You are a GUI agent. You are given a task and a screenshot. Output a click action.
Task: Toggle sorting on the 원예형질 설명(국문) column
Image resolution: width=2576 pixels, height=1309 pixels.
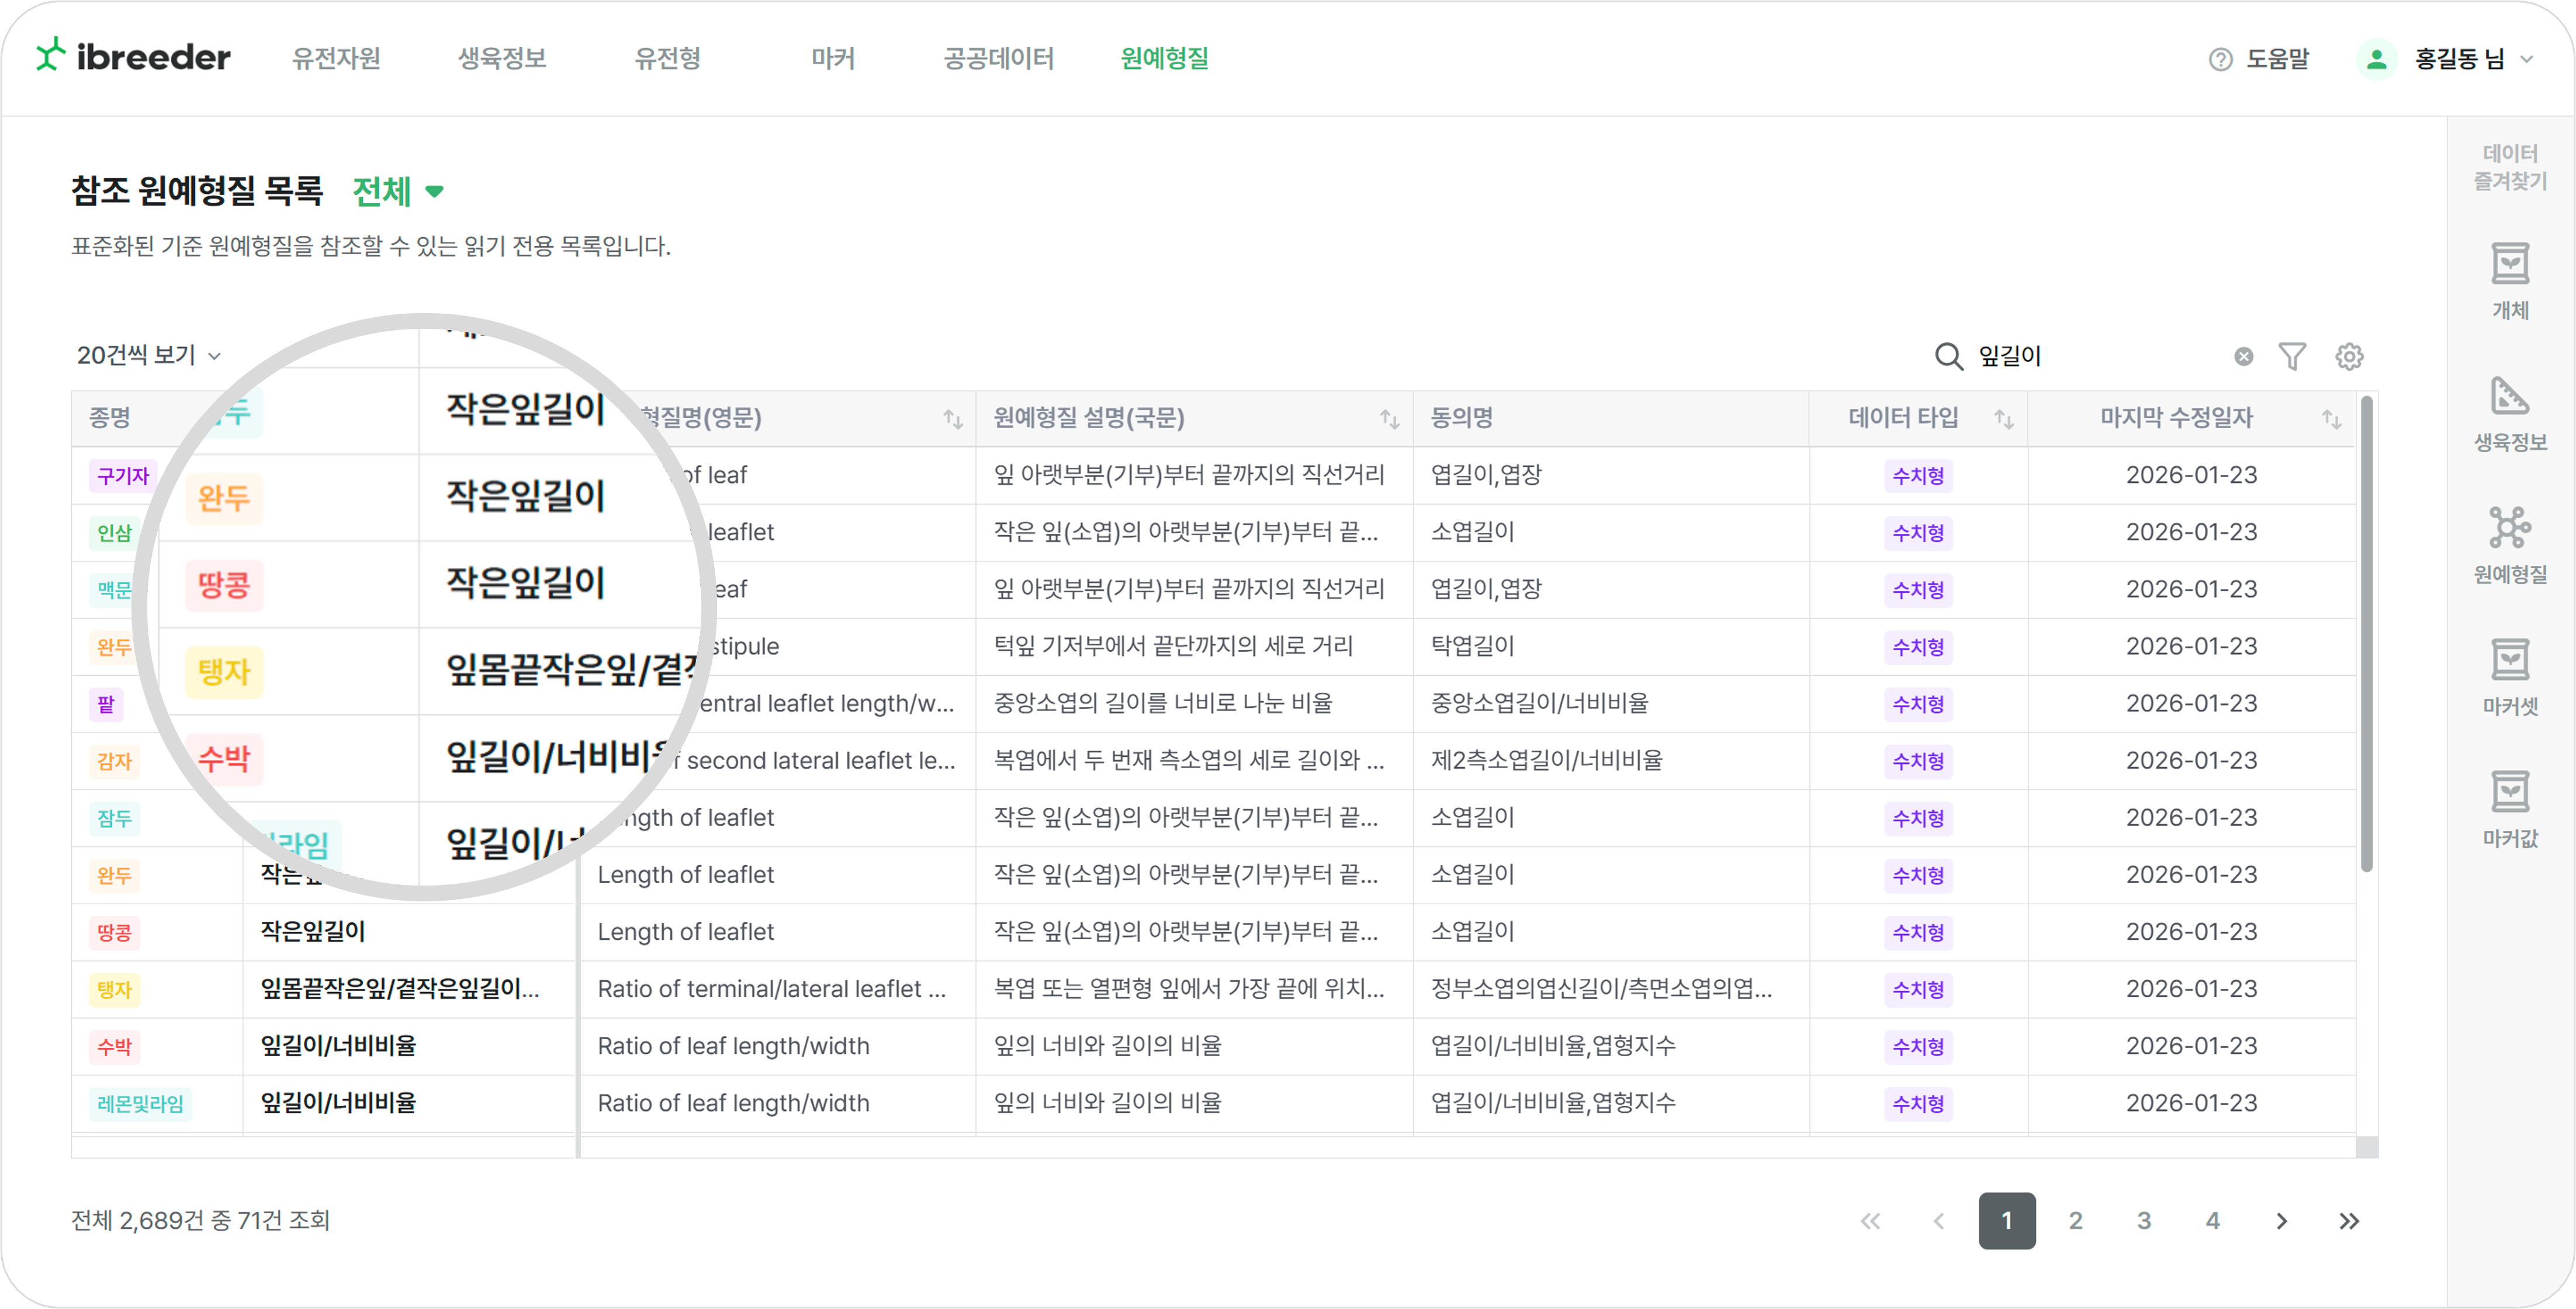[1389, 419]
